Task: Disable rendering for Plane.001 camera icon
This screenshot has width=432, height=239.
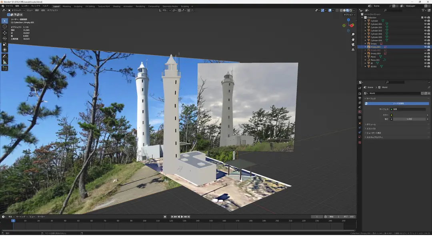Action: 429,60
